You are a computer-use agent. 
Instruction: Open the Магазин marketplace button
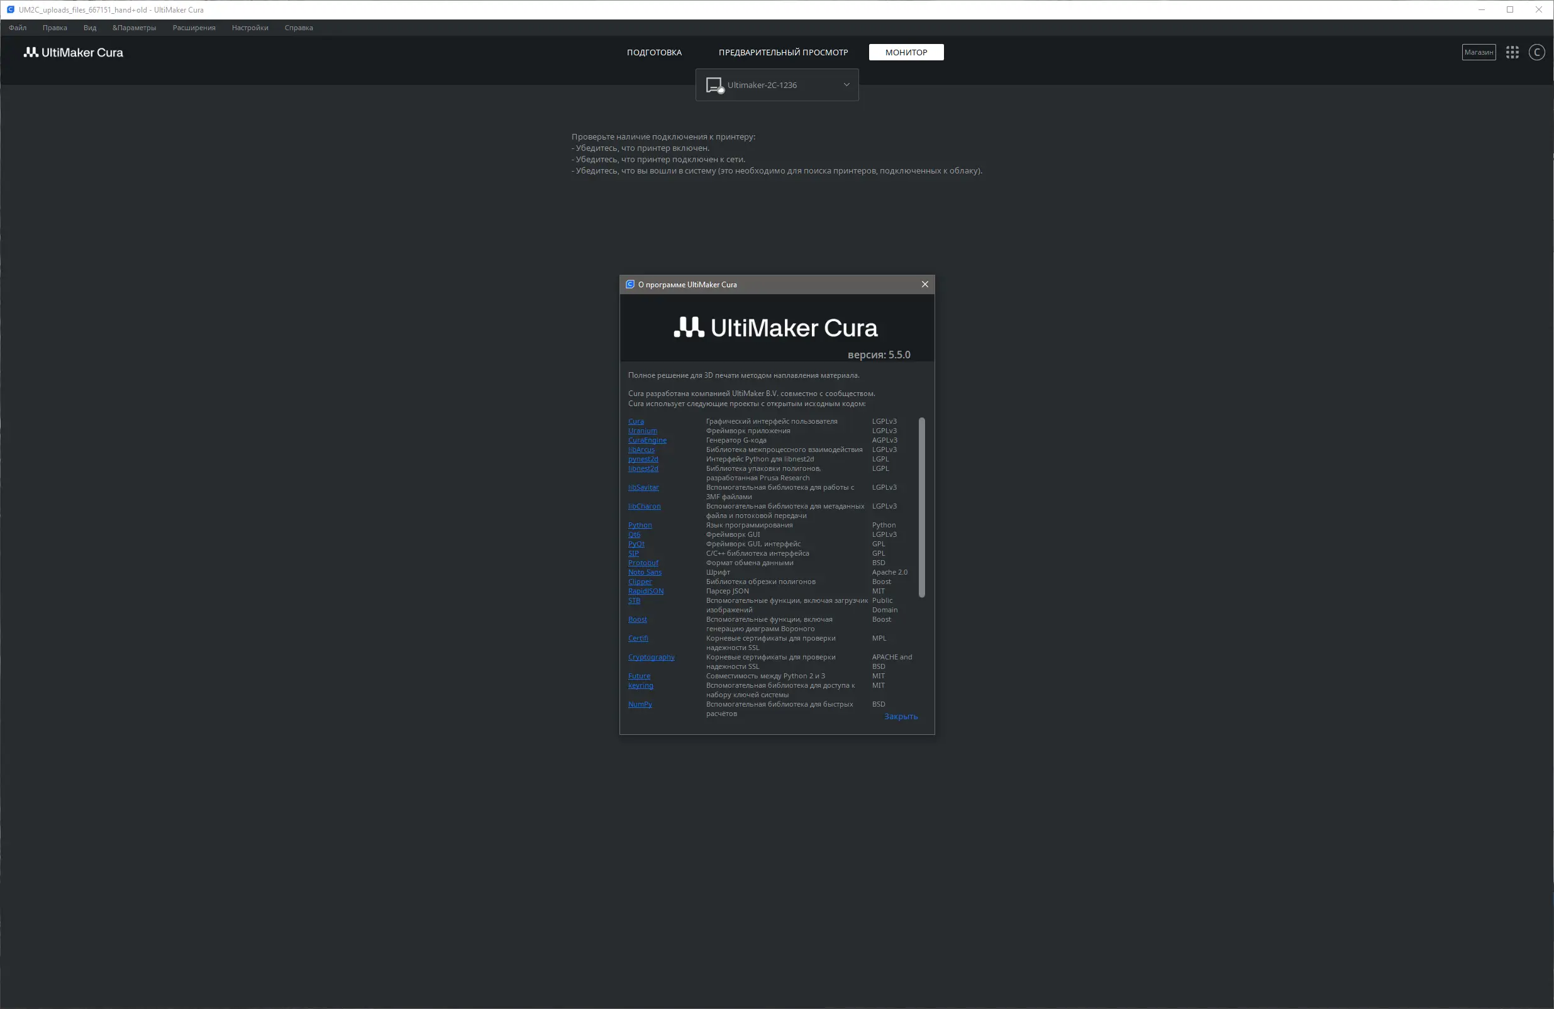click(x=1479, y=52)
